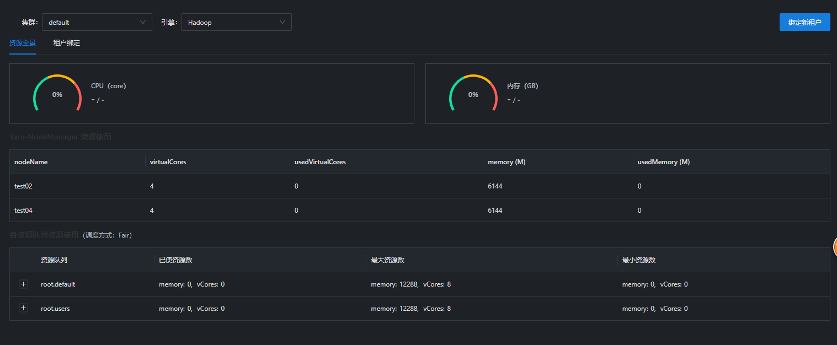
Task: Click the CPU usage gauge
Action: pyautogui.click(x=57, y=94)
